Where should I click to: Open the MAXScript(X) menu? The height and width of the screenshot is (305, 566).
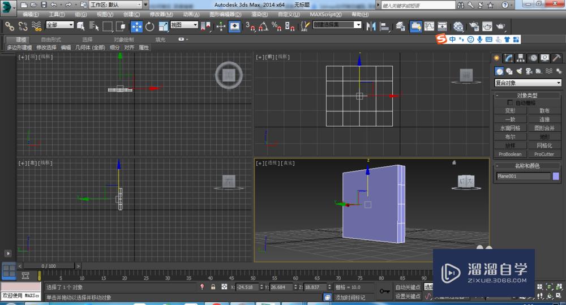[326, 14]
